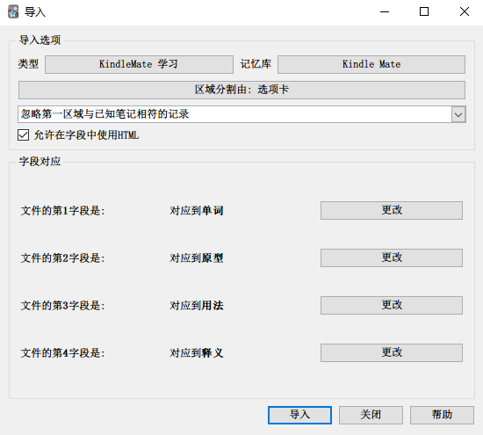Screen dimensions: 483x435
Task: Maximize the 导入 dialog window
Action: tap(424, 12)
